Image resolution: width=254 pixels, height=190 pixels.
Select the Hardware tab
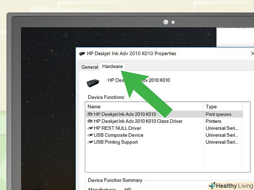(112, 66)
